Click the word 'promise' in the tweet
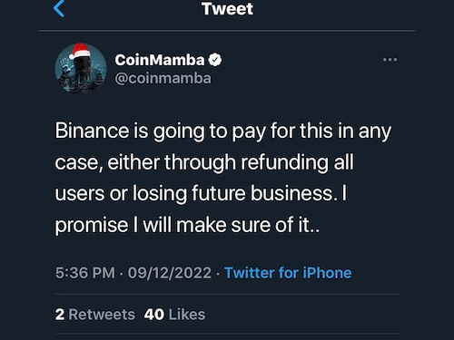454x340 pixels. [92, 226]
